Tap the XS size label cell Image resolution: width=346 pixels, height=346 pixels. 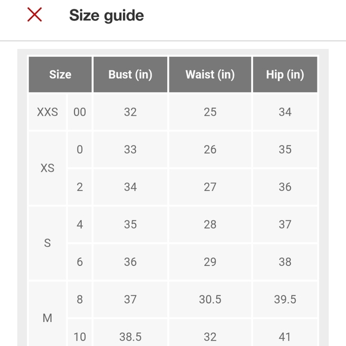coord(47,168)
